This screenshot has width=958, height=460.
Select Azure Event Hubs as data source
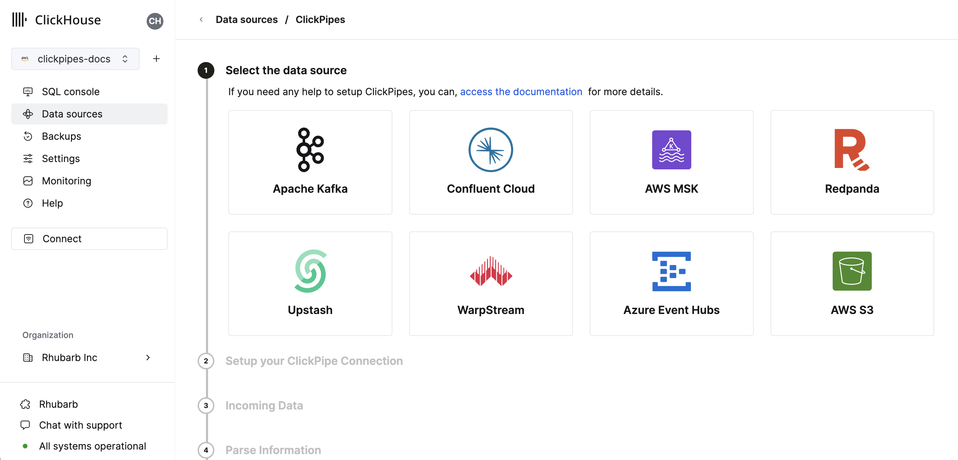671,283
